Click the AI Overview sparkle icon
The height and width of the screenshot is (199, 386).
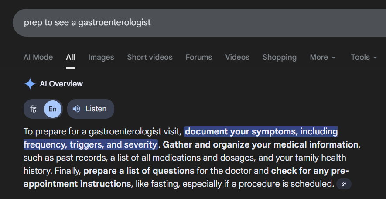tap(30, 84)
